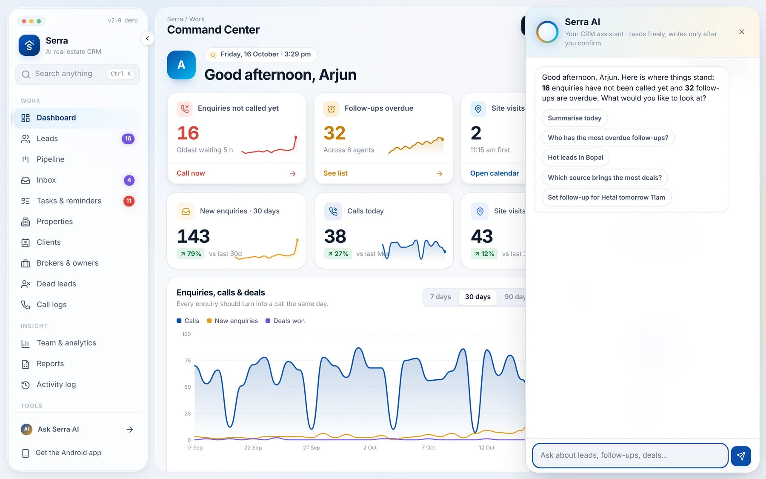Open Leads in the sidebar

(77, 139)
